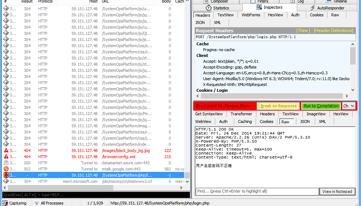This screenshot has height=206, width=361.
Task: Select the /SystemOpsPlatform/inde... session row
Action: click(93, 144)
